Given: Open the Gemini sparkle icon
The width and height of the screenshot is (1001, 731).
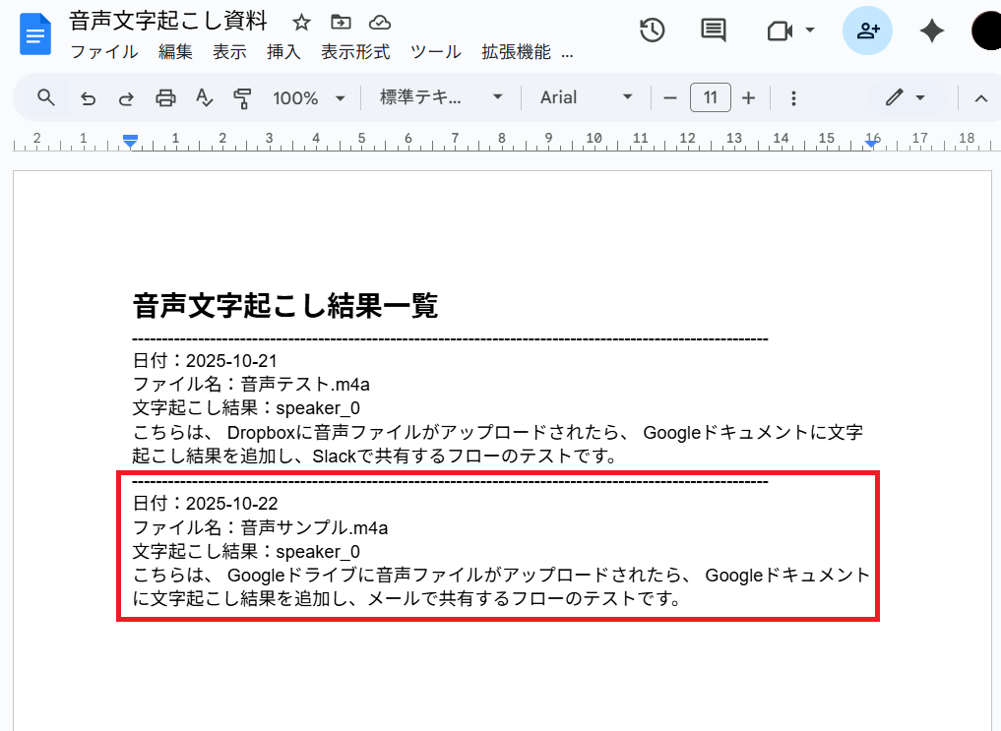Looking at the screenshot, I should click(931, 30).
